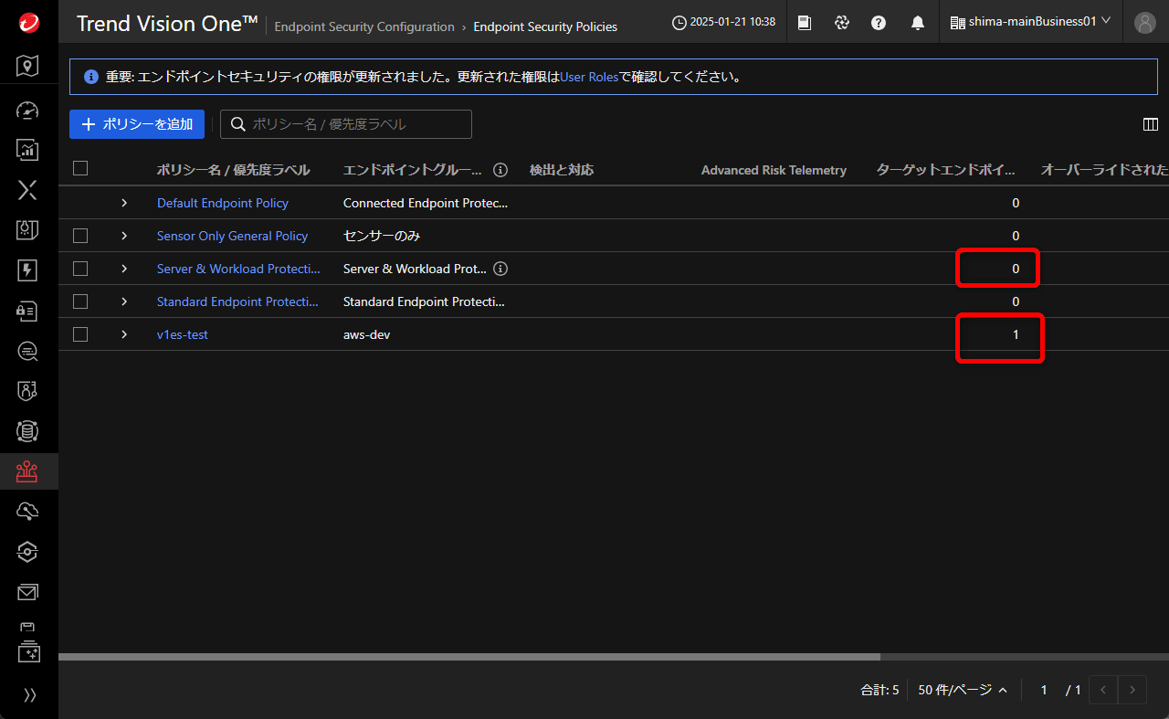Click the swirl icon in top bar
The height and width of the screenshot is (719, 1169).
842,23
